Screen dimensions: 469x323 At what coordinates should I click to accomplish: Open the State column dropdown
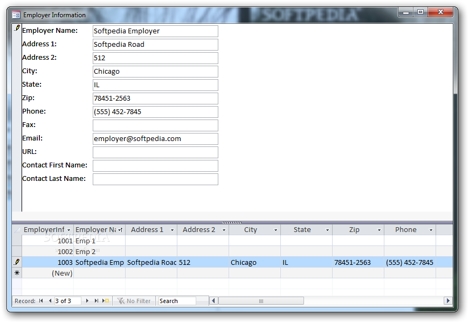327,230
